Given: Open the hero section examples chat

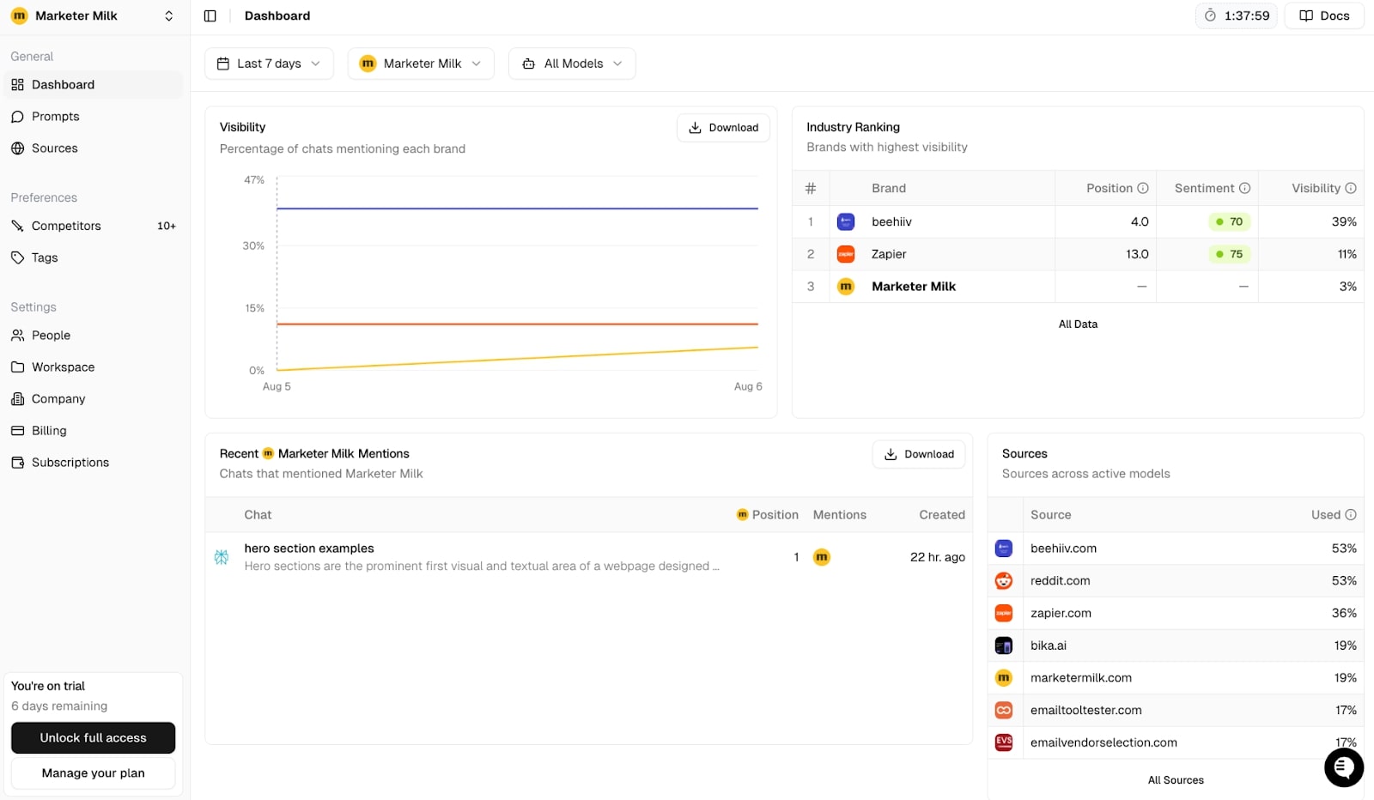Looking at the screenshot, I should (x=309, y=548).
